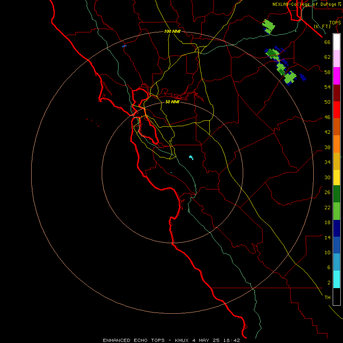The width and height of the screenshot is (343, 343).
Task: Click the "34" legend value
Action: (327, 162)
